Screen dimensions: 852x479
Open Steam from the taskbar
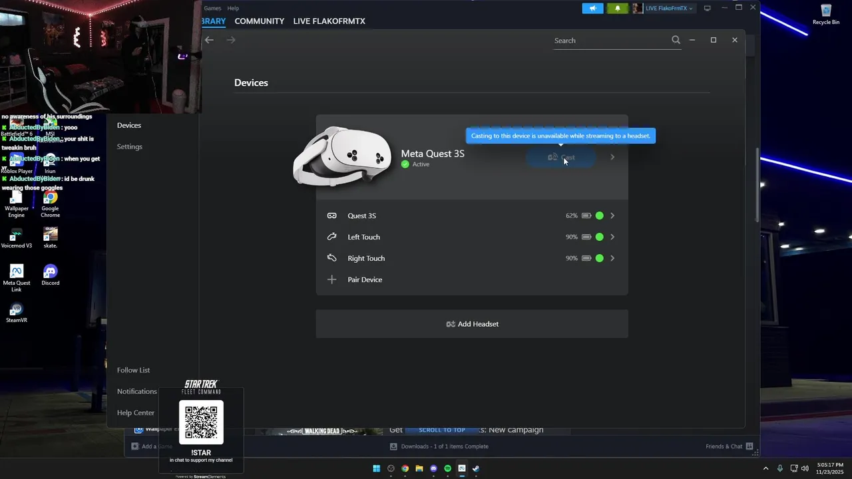[x=476, y=468]
